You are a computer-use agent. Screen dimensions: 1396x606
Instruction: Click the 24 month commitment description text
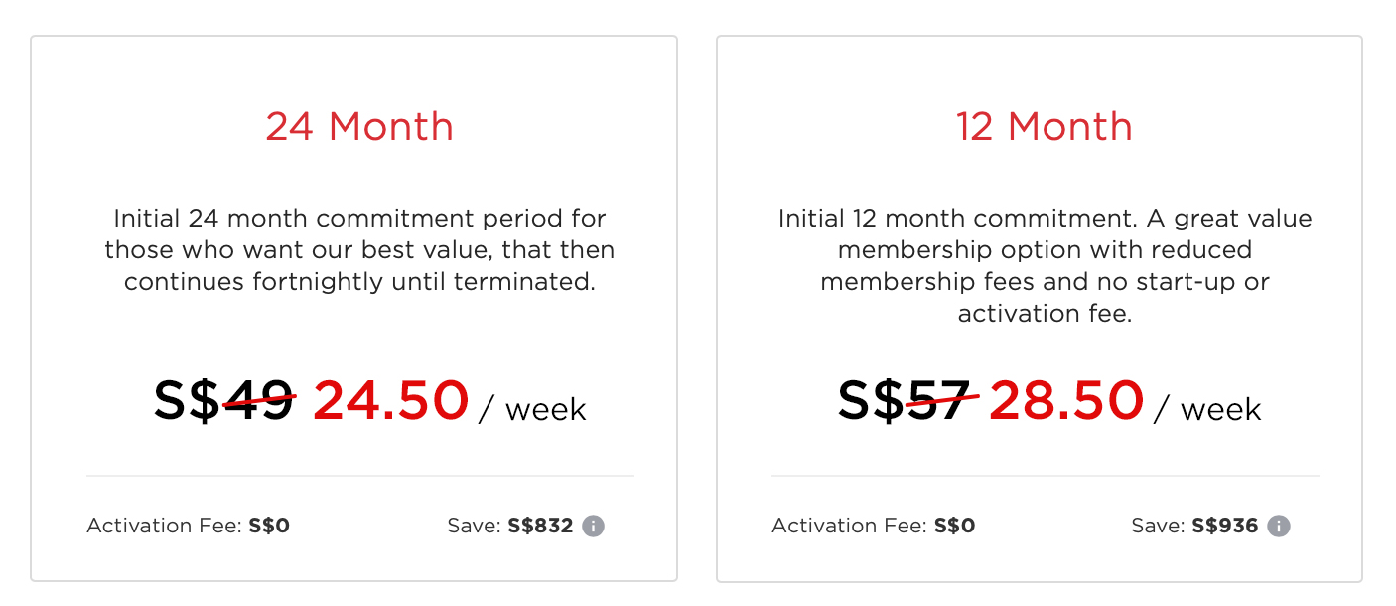click(359, 249)
